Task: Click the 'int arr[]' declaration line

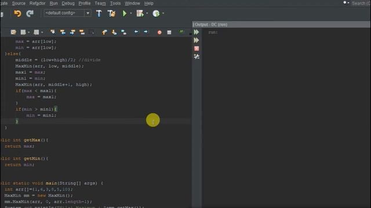Action: coord(39,189)
